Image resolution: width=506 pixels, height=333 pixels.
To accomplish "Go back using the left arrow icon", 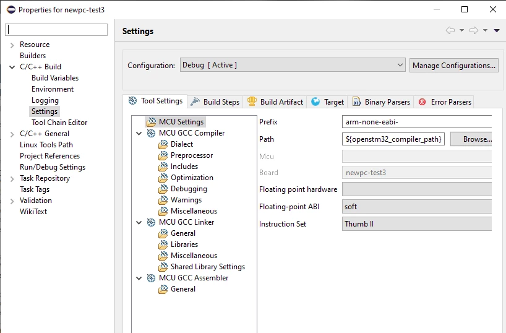I will pyautogui.click(x=450, y=30).
